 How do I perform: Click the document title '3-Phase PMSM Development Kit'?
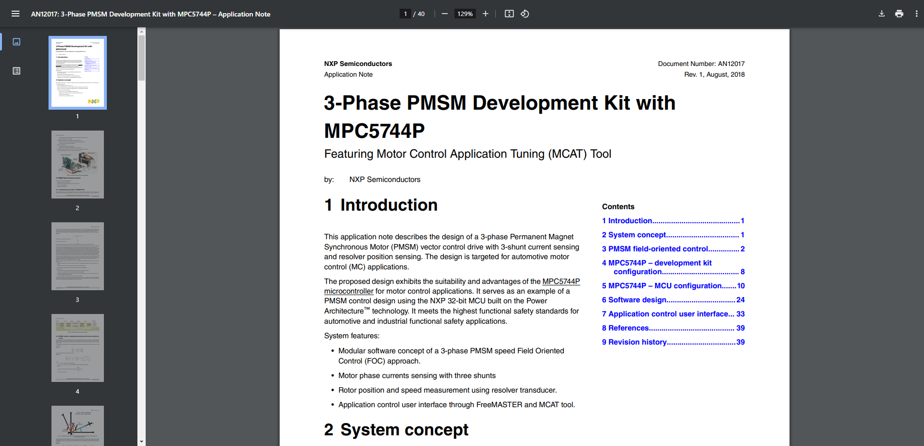[x=500, y=116]
